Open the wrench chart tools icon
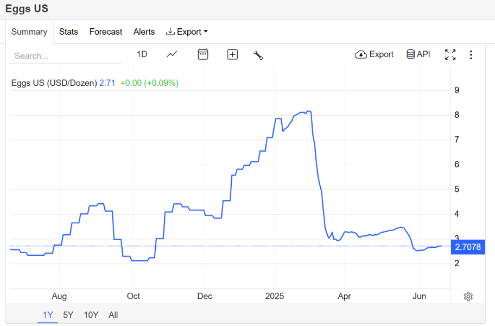 click(x=258, y=55)
